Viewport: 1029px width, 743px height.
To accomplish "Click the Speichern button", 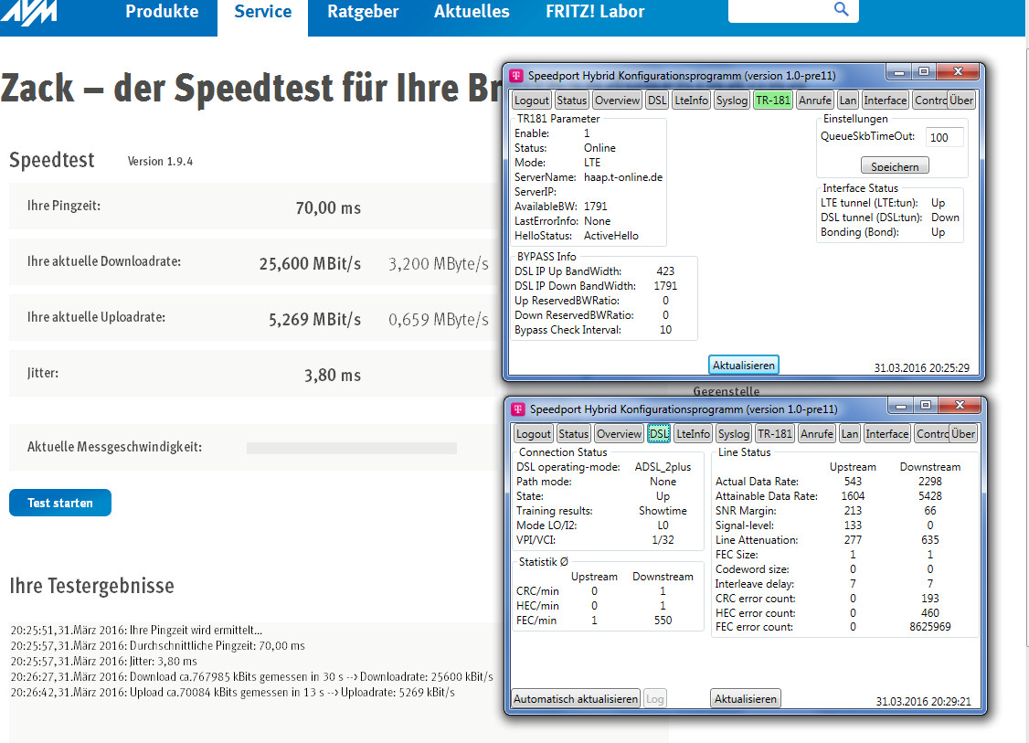I will tap(895, 166).
